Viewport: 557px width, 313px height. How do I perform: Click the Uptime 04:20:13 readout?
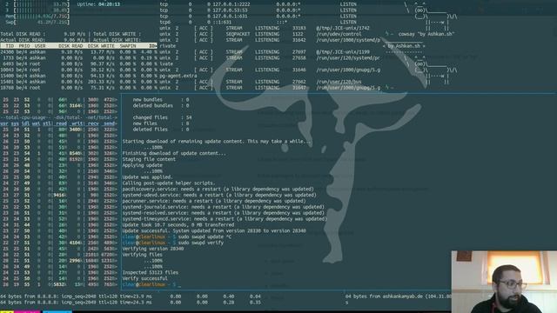(x=98, y=4)
